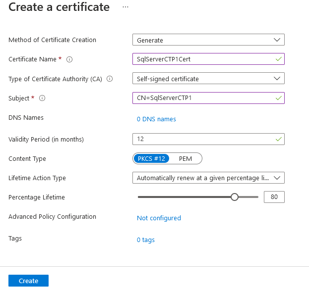Select PKCS #12 content type
The height and width of the screenshot is (294, 309).
[152, 158]
